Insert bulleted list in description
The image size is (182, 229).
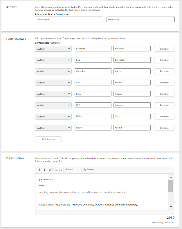[61, 170]
